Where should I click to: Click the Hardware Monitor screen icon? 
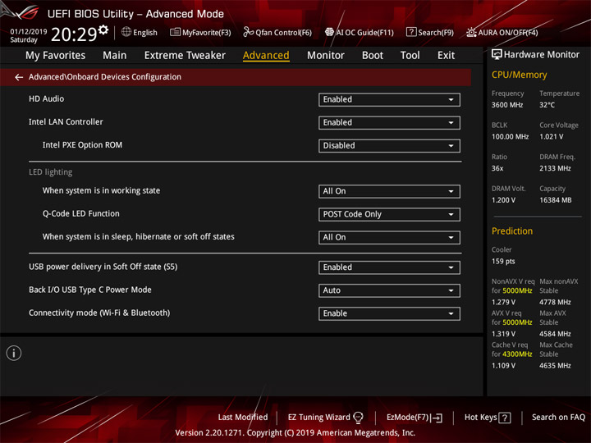tap(497, 55)
